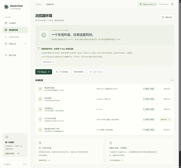181x168 pixels.
Task: Click the shield icon in WebRTC row
Action: 40,89
